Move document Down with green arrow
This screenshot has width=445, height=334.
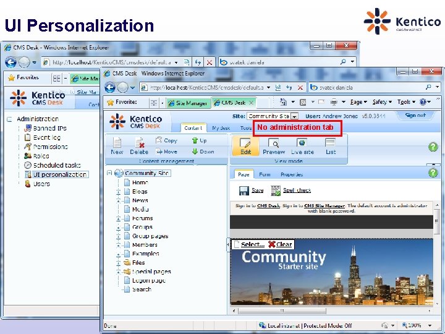tap(203, 152)
